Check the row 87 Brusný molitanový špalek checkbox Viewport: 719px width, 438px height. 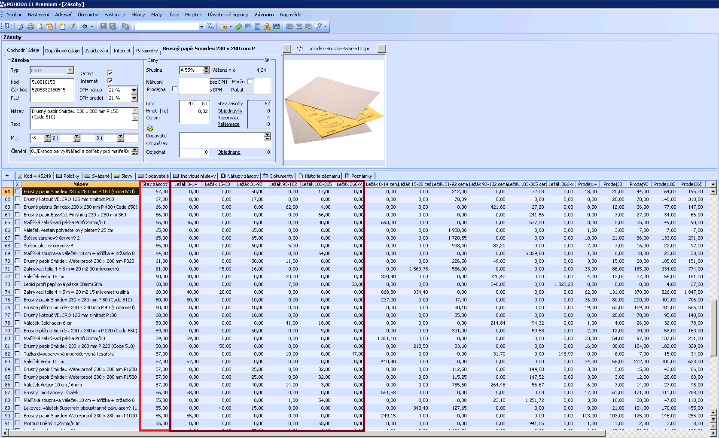tap(17, 392)
